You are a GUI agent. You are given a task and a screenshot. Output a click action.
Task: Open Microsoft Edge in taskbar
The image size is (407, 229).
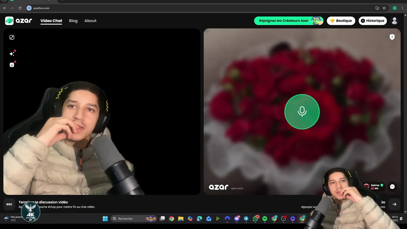point(199,219)
